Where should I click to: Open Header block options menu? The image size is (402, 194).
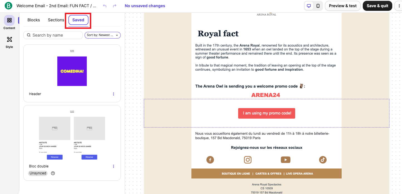point(114,94)
